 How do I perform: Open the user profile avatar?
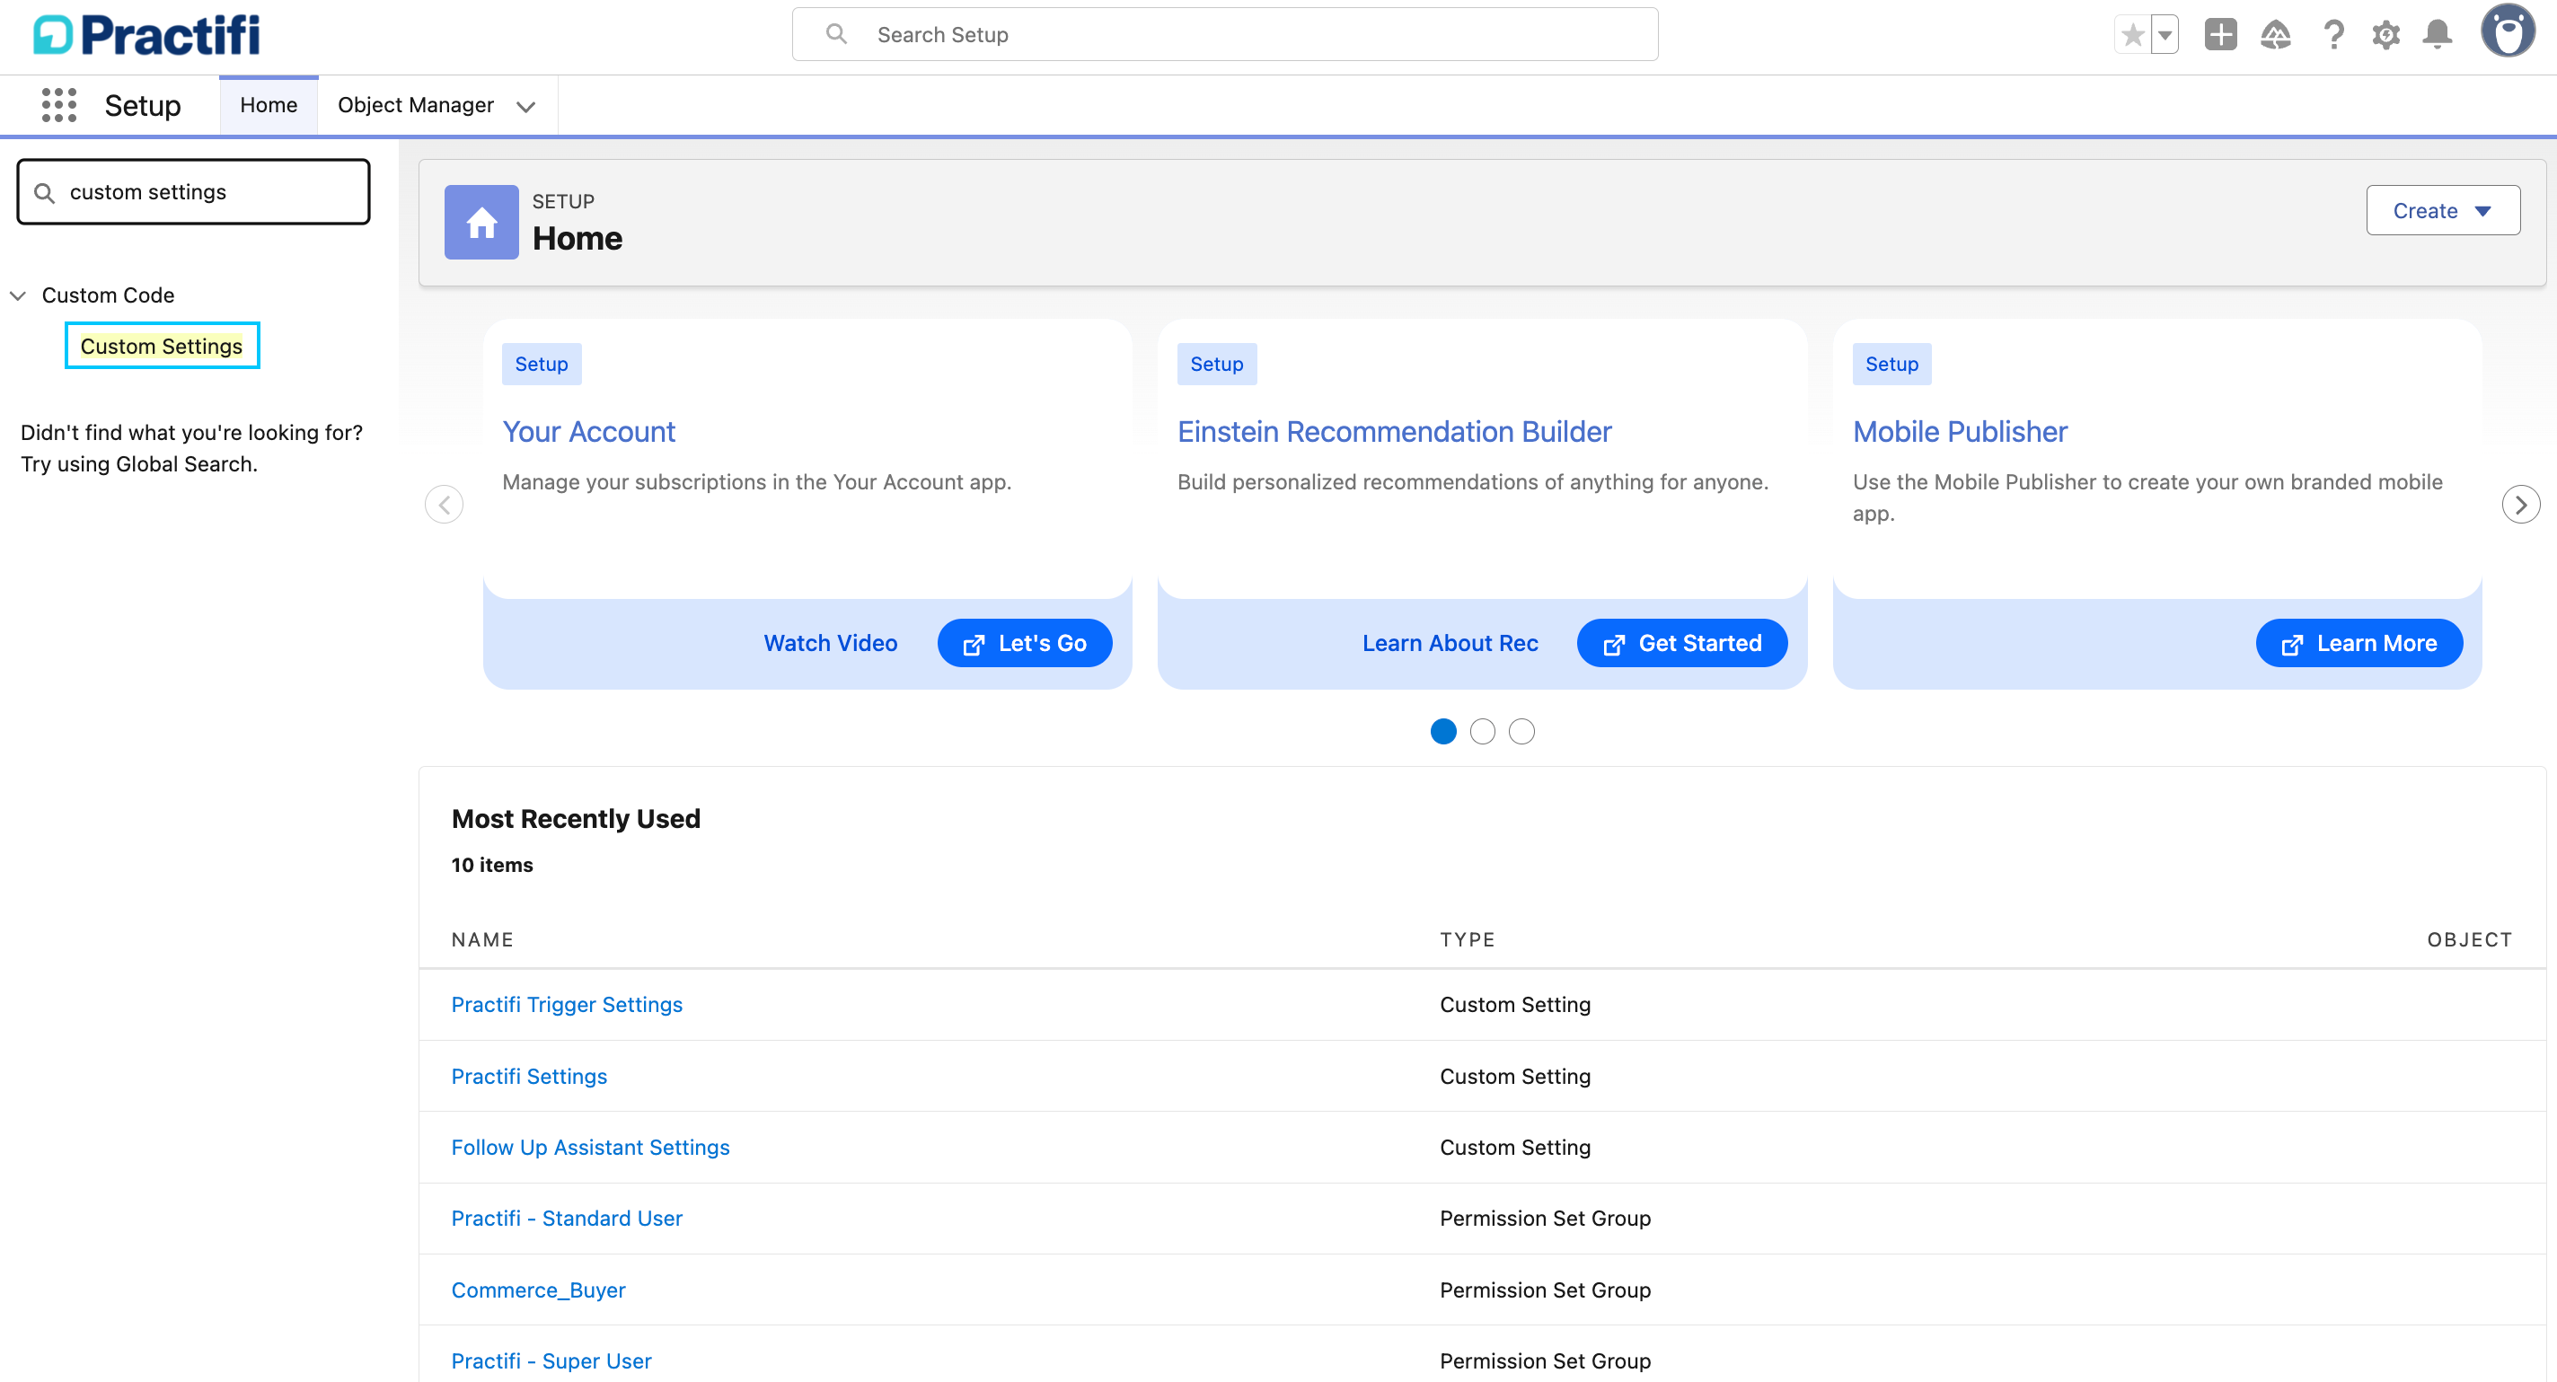point(2509,31)
